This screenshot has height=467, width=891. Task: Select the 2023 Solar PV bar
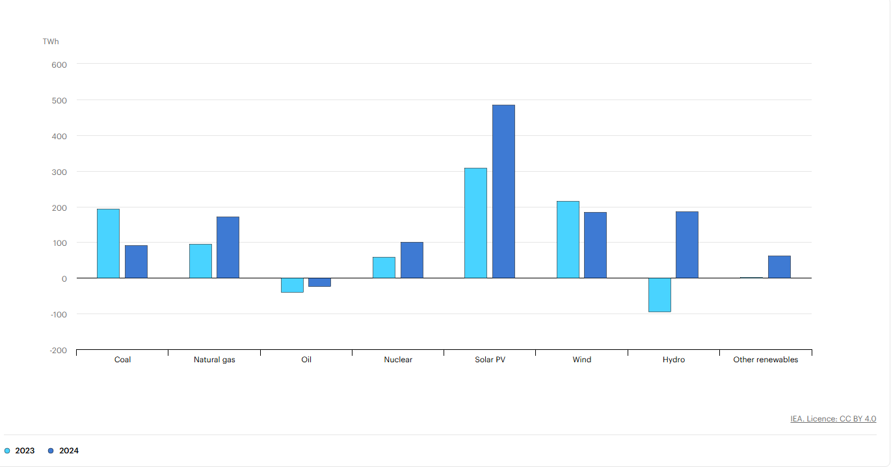click(475, 223)
